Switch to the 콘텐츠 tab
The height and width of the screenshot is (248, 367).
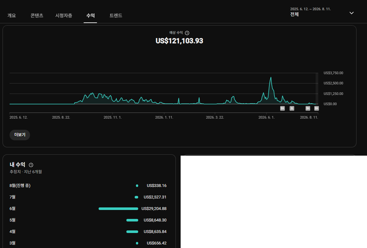tap(37, 15)
